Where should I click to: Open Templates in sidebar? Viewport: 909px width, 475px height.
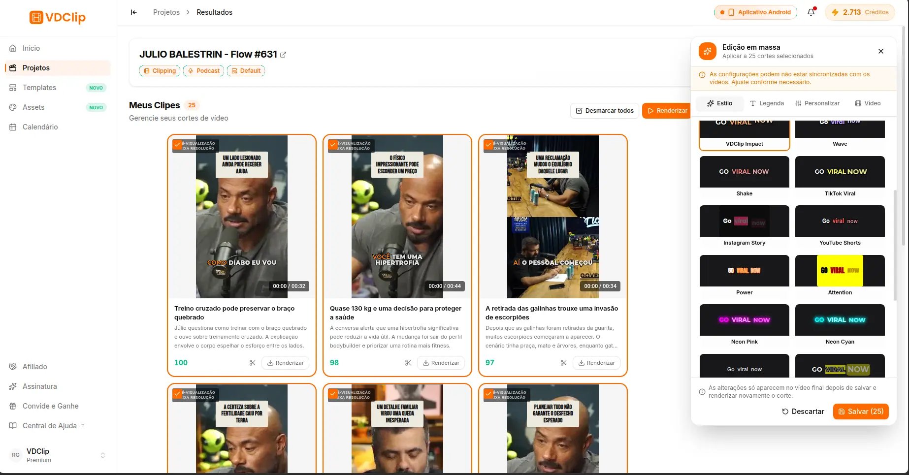(x=58, y=88)
